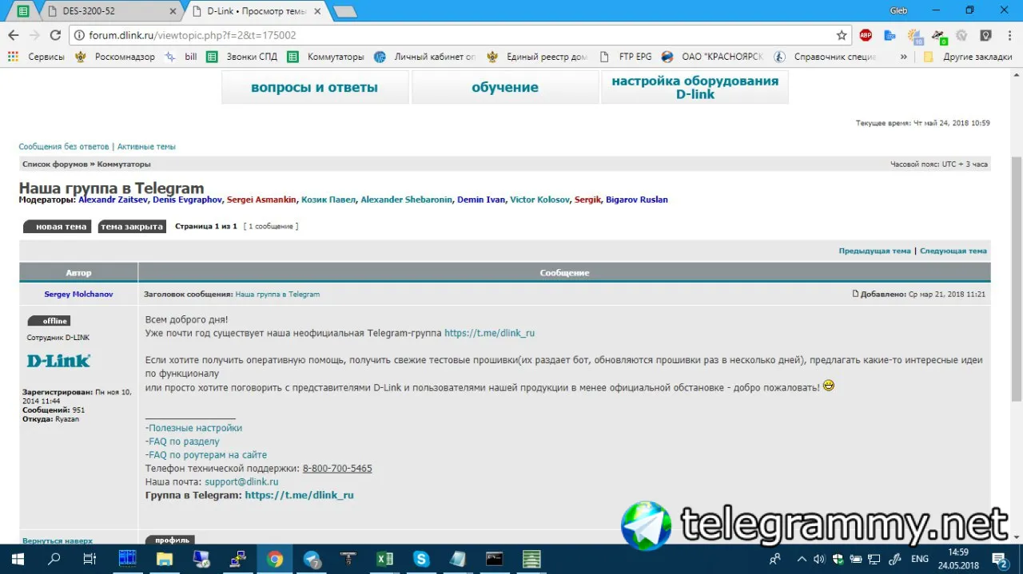
Task: Open the Windows Start menu
Action: tap(18, 559)
